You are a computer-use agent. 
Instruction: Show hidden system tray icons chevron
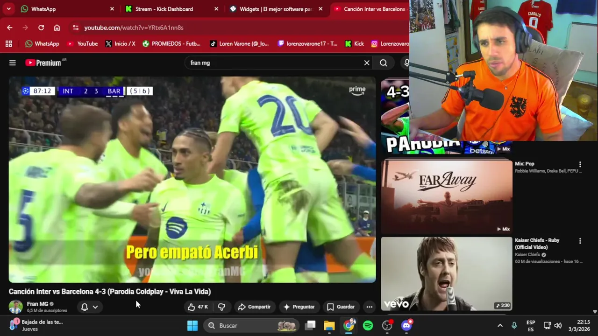pyautogui.click(x=500, y=325)
